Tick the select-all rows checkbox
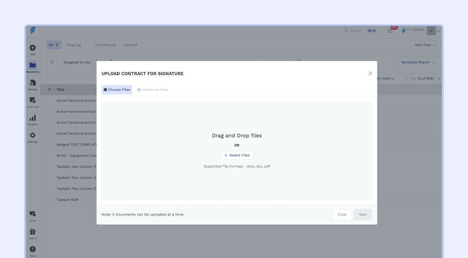 (49, 79)
